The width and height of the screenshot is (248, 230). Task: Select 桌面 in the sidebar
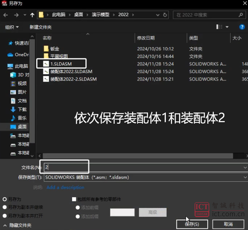18,126
